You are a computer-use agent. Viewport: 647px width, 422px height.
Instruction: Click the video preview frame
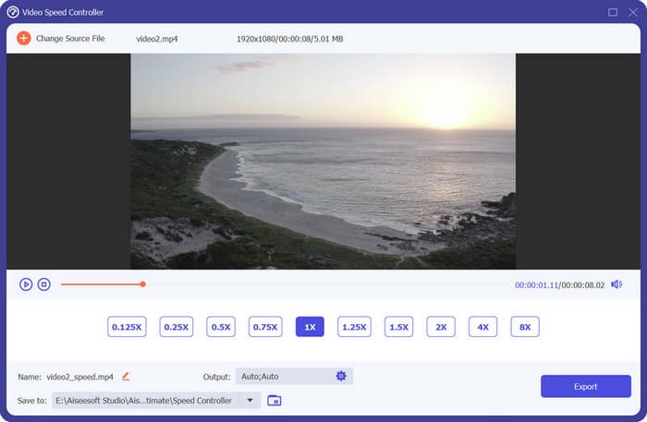(x=323, y=161)
